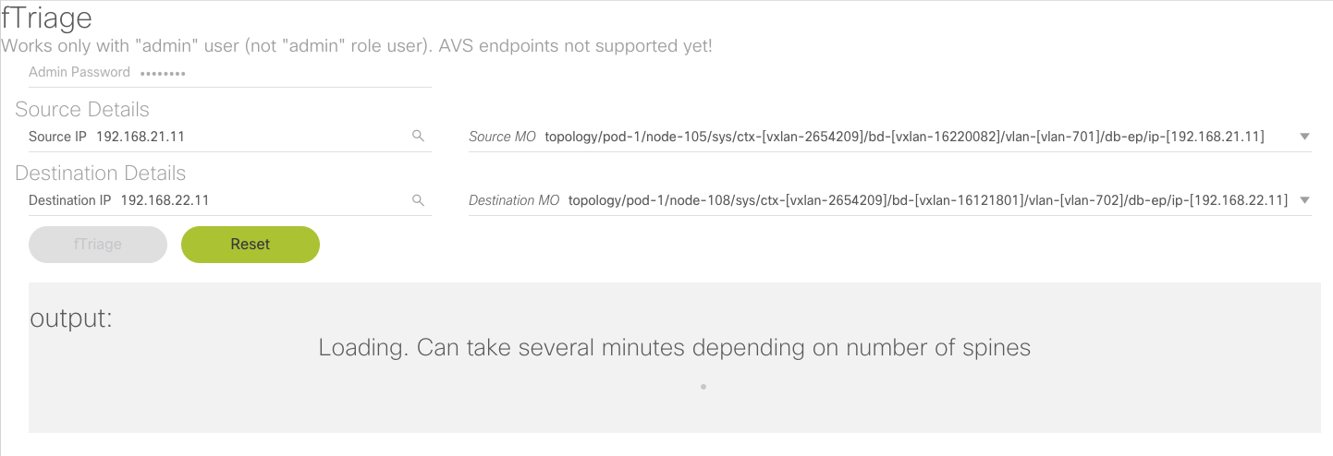Click the "Loading. Can take several minutes" message
1333x456 pixels.
(674, 348)
